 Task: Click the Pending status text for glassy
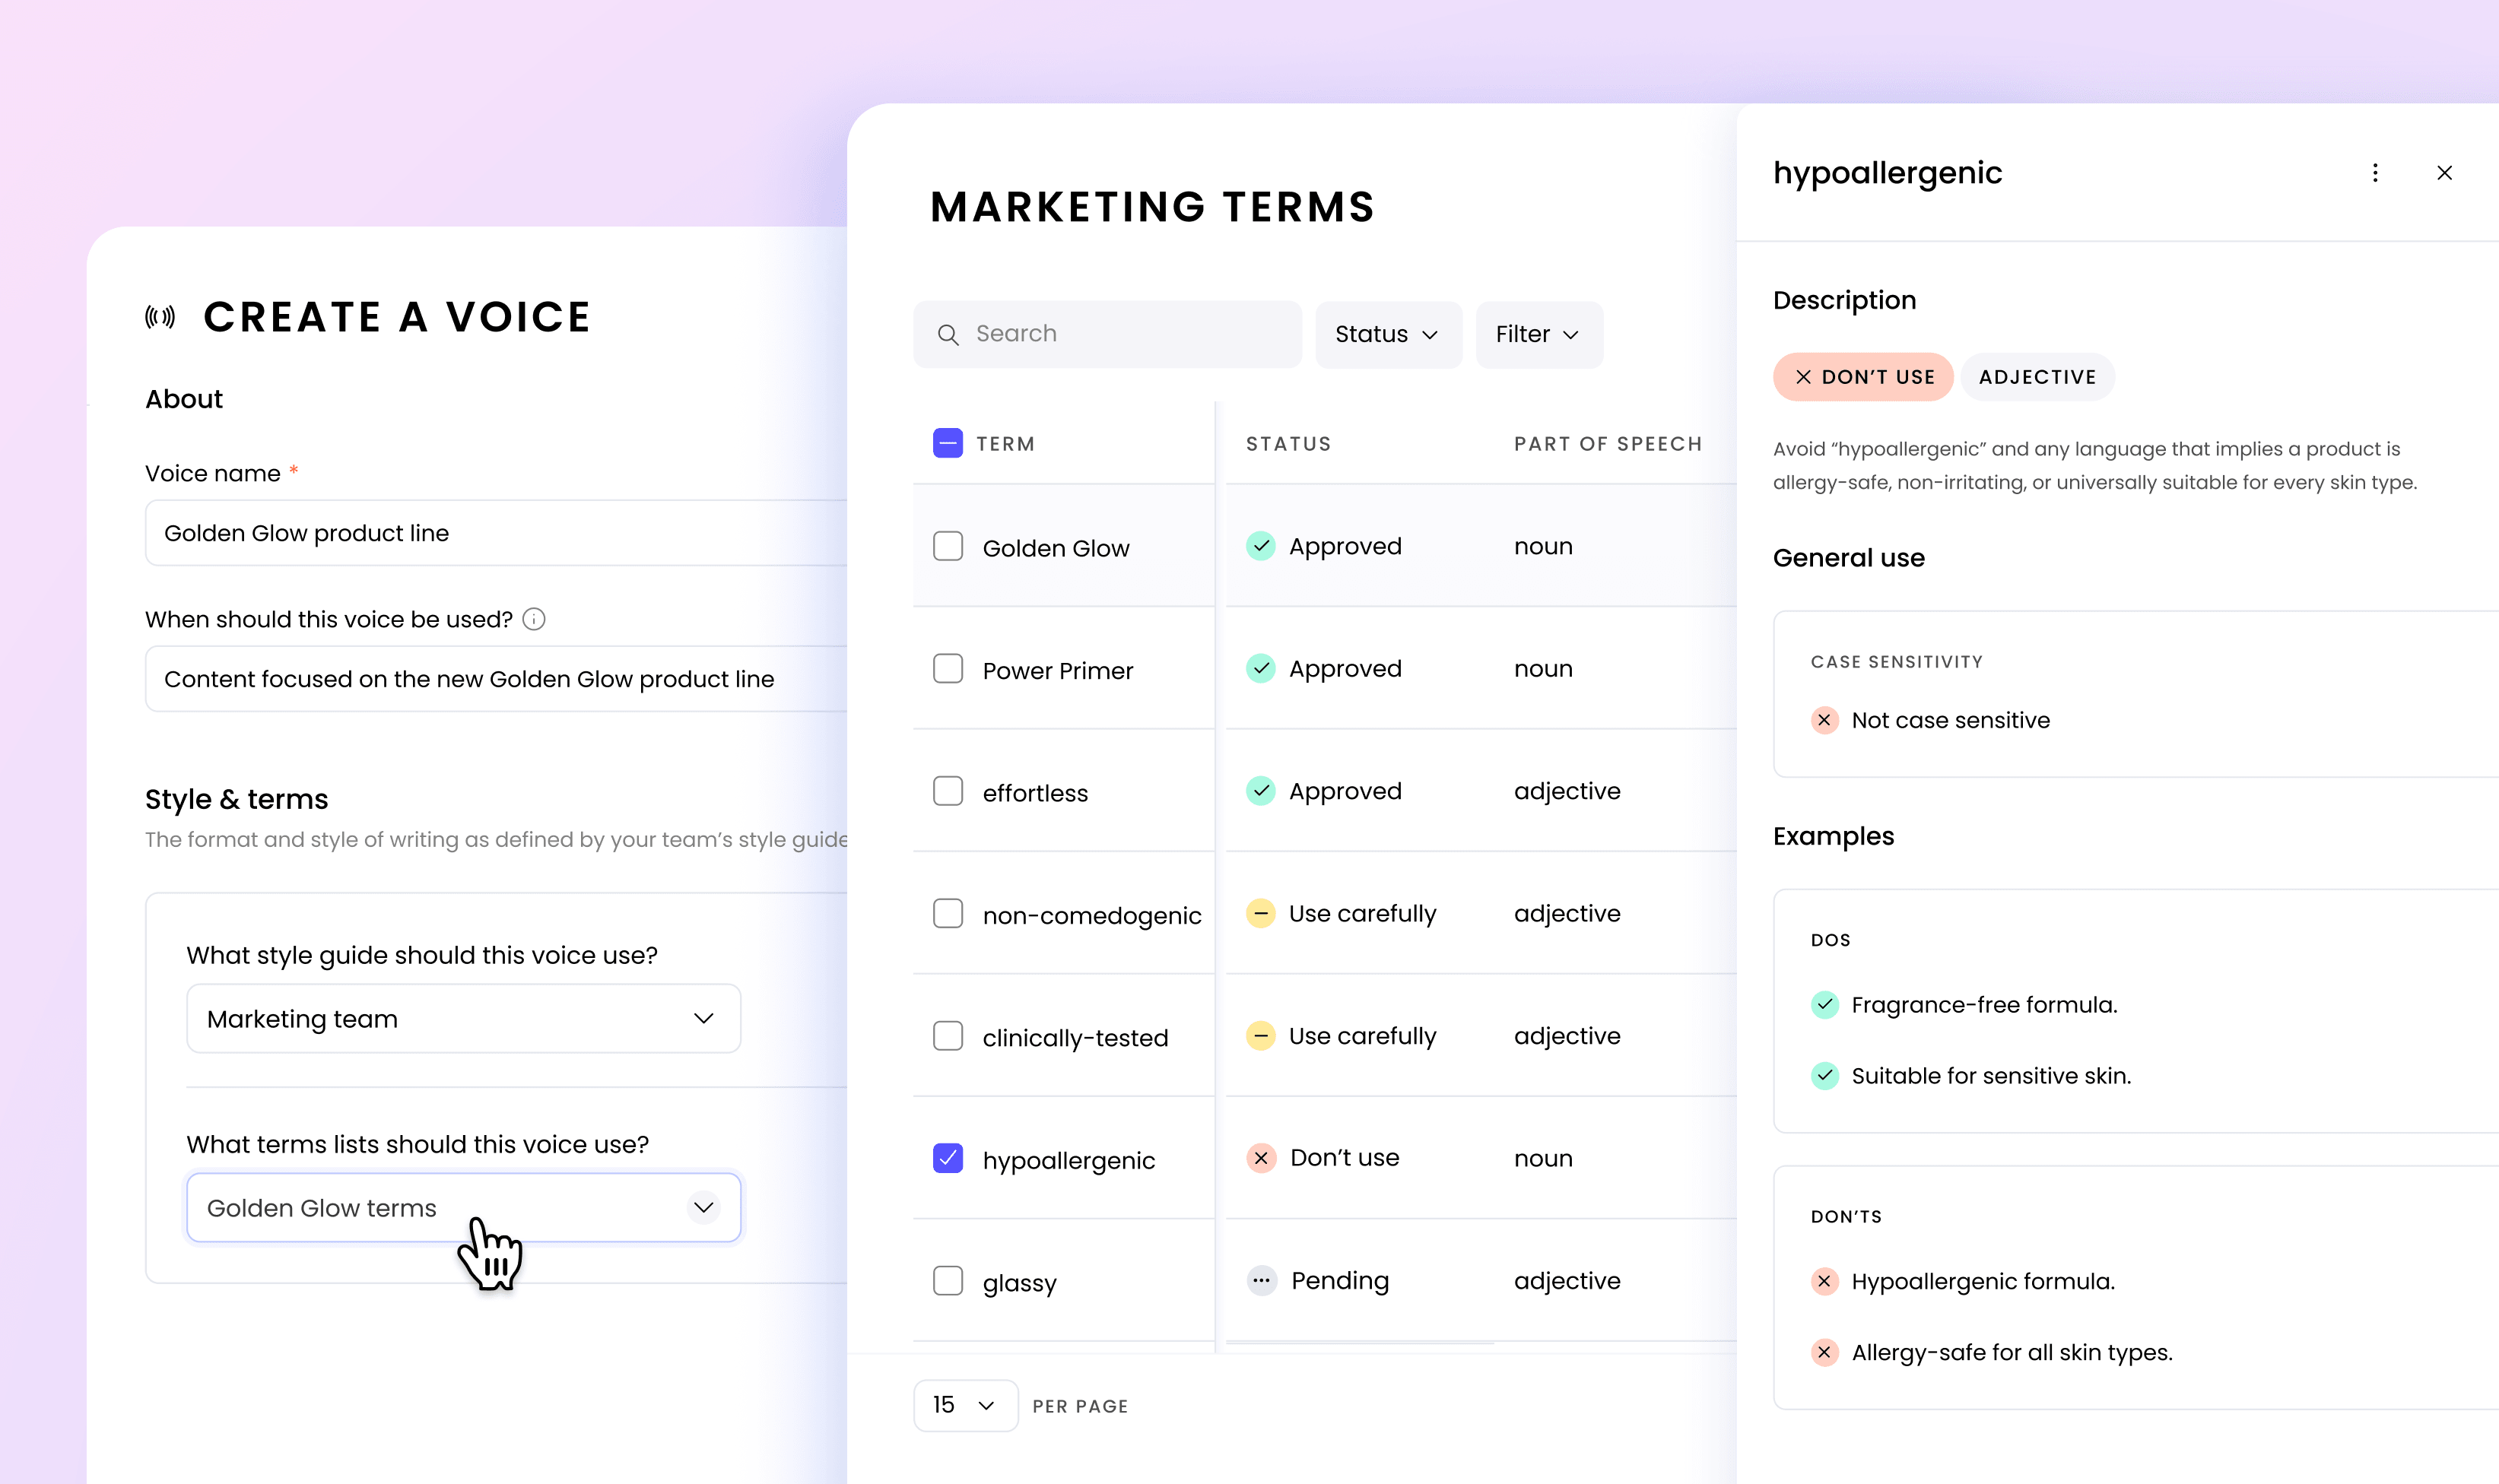coord(1340,1281)
